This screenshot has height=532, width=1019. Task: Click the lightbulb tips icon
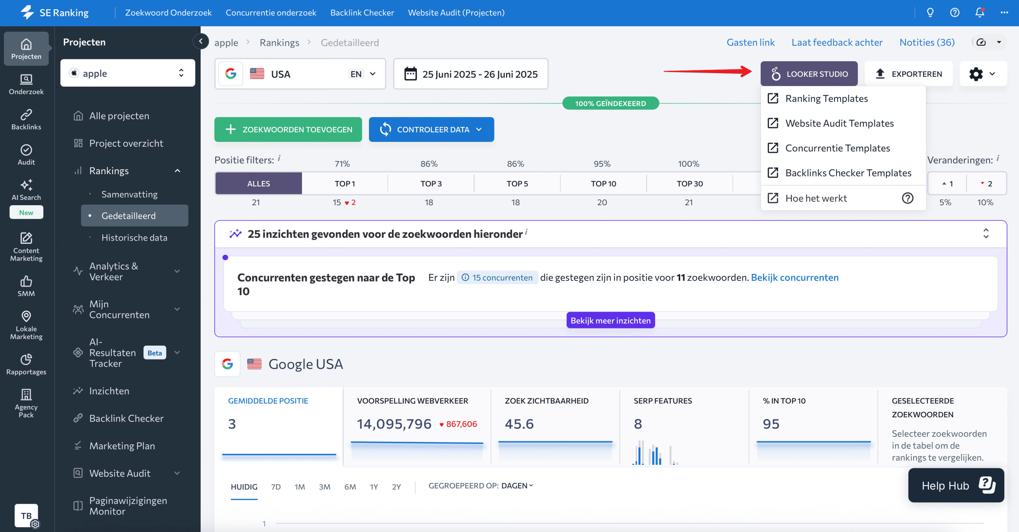(930, 13)
